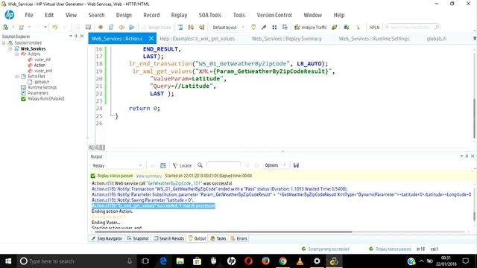Screen dimensions: 477x268
Task: Click the four-square grid toolbar icon
Action: 274,28
